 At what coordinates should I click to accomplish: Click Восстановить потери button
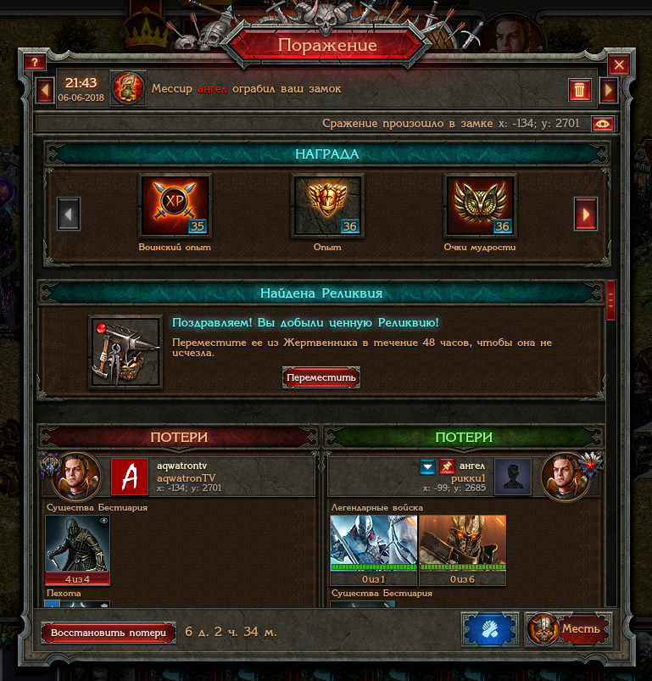click(x=109, y=633)
